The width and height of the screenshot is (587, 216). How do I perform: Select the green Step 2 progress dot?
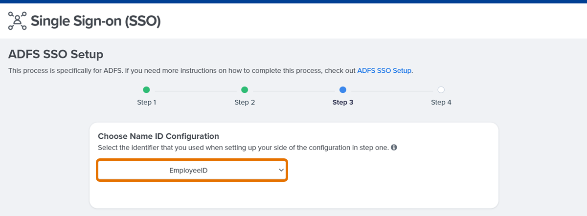[x=245, y=90]
